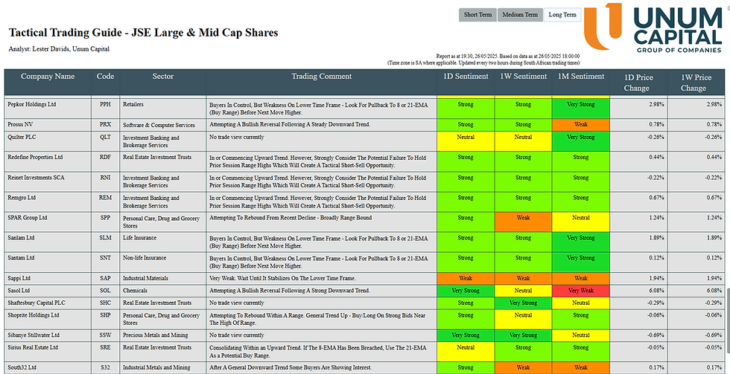The width and height of the screenshot is (730, 374).
Task: Click Sappi trading comment Very Weak text
Action: click(282, 278)
